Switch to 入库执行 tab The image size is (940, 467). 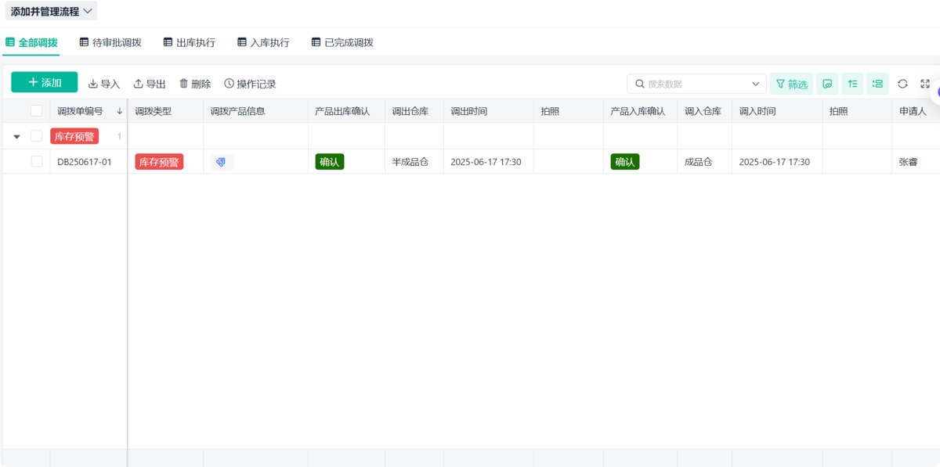click(x=263, y=42)
